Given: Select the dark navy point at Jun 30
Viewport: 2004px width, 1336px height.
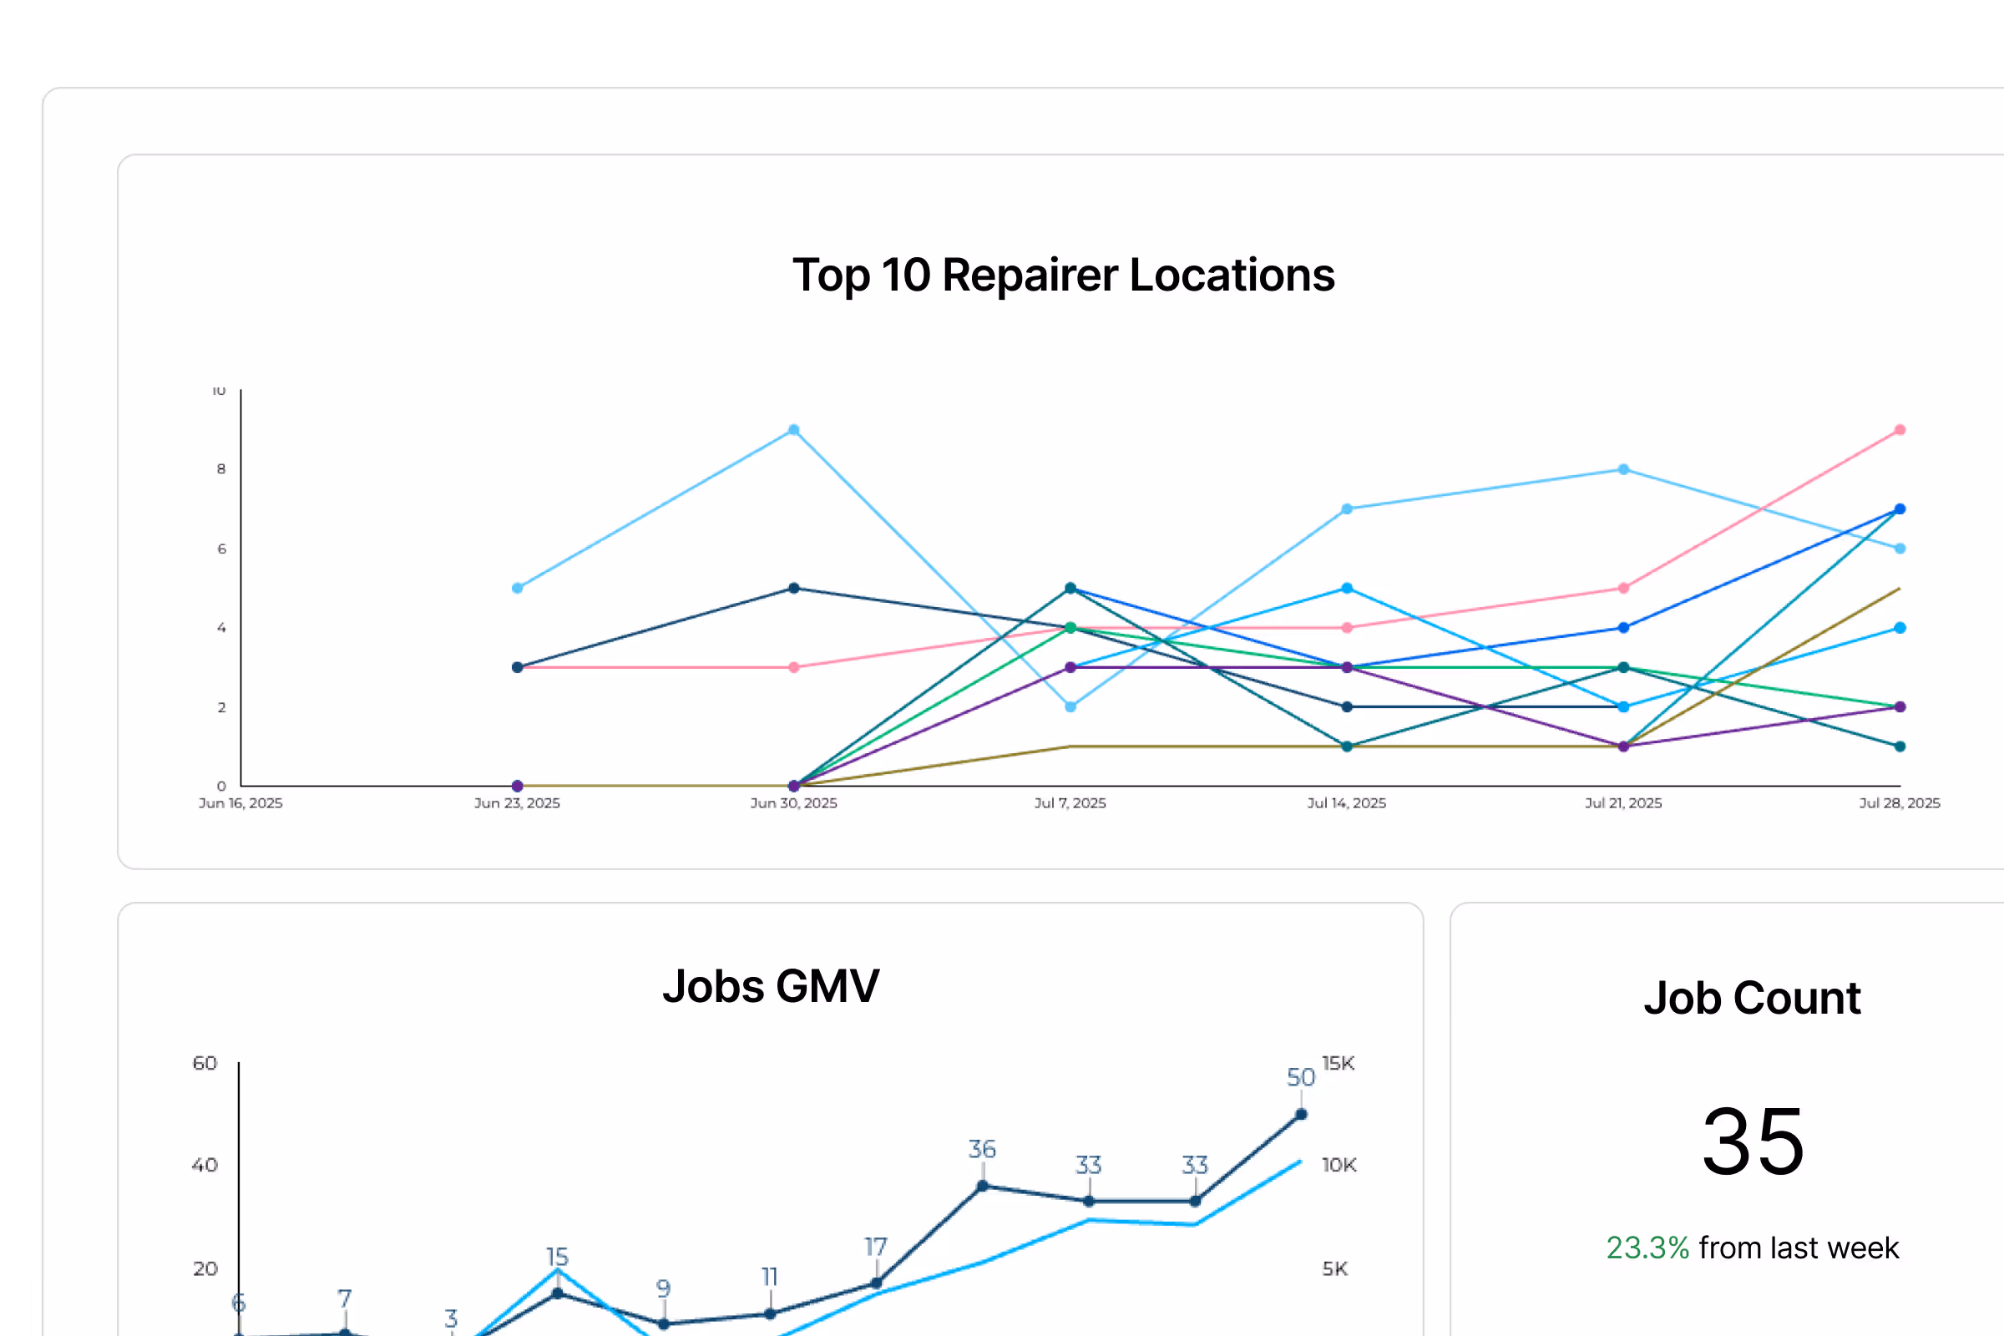Looking at the screenshot, I should [793, 588].
